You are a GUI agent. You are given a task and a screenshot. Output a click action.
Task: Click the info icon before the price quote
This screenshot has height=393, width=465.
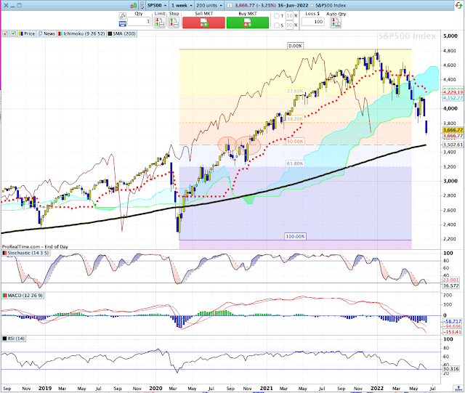coord(230,5)
